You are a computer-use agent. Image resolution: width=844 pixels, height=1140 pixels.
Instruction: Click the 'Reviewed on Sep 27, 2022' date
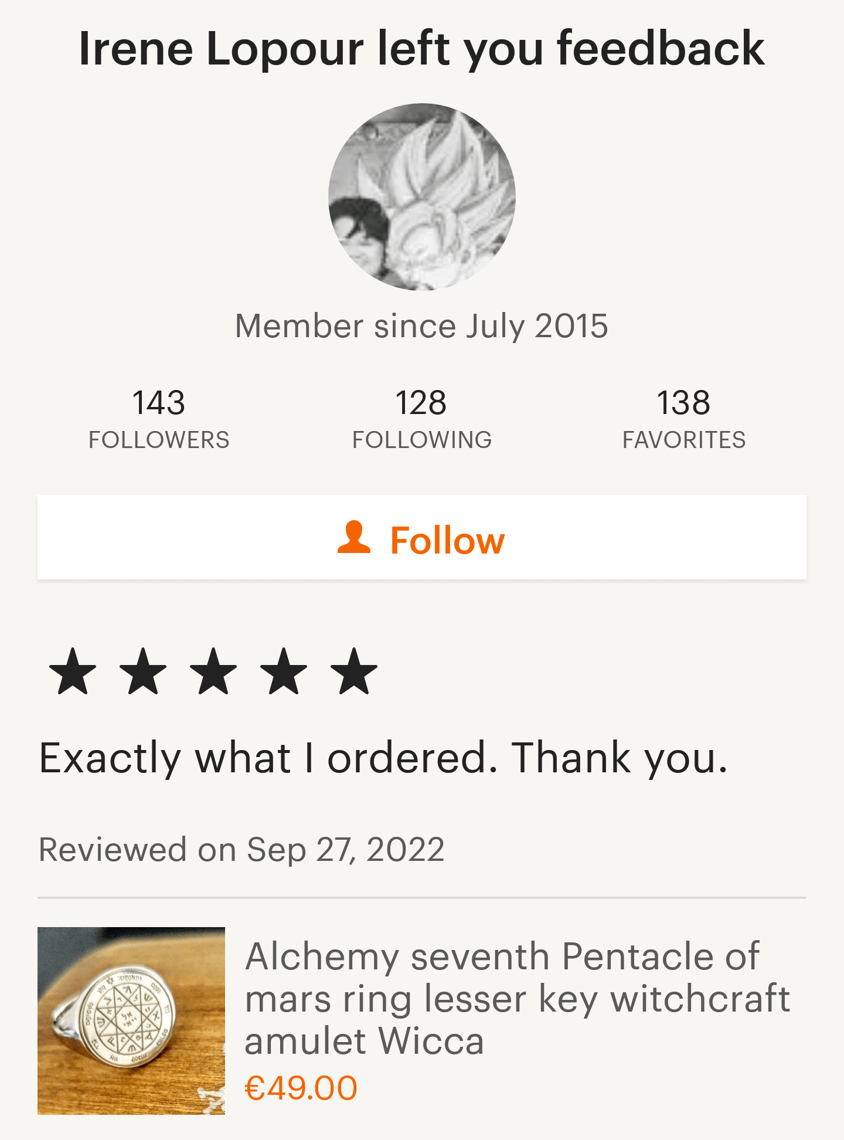[x=241, y=849]
